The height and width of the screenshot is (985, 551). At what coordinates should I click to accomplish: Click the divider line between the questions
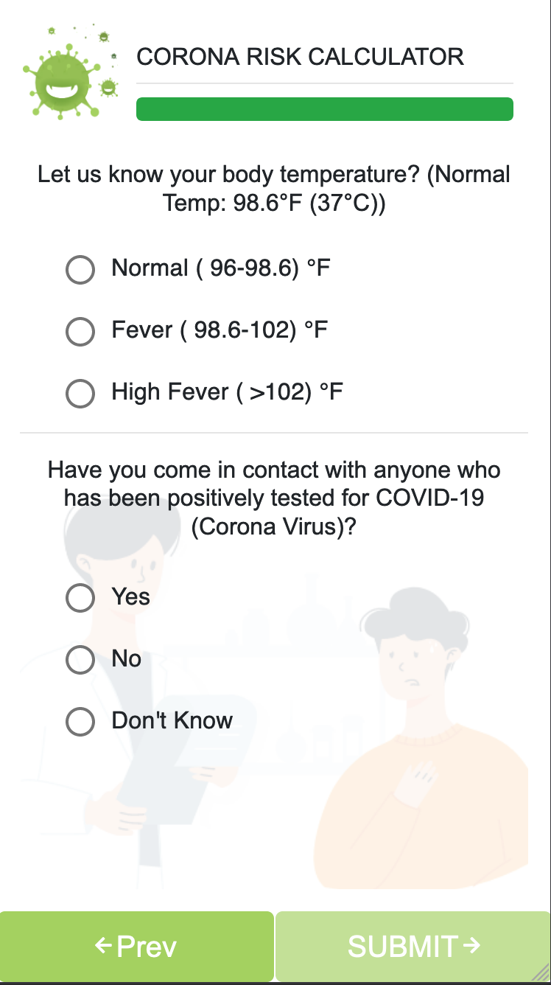(x=274, y=433)
